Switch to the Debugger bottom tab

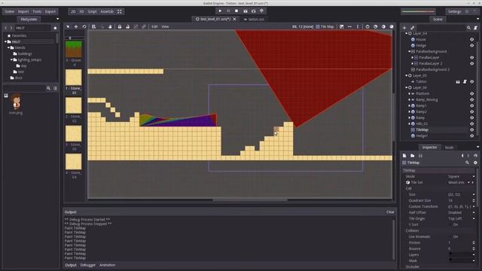coord(88,265)
